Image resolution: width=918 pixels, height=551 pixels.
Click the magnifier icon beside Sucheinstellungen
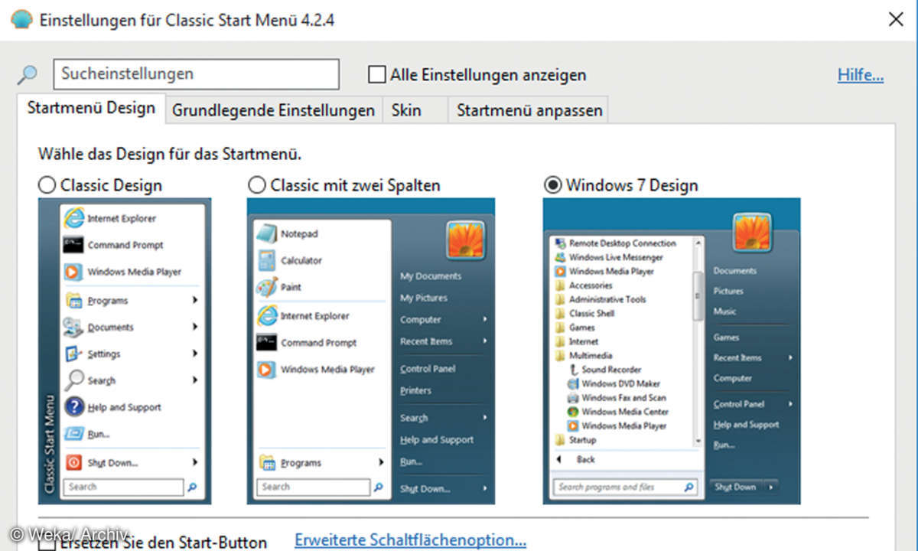pyautogui.click(x=28, y=74)
